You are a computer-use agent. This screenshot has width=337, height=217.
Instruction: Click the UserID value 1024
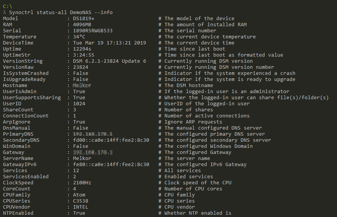tap(79, 104)
